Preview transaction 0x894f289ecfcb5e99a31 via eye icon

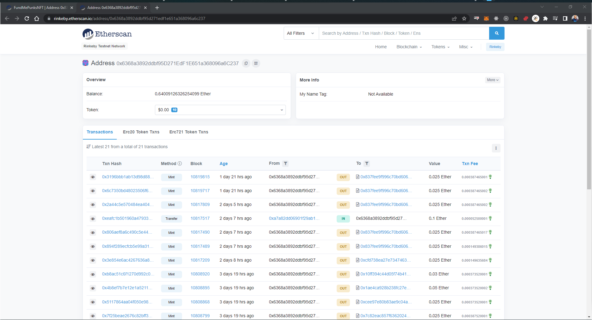[x=93, y=247]
